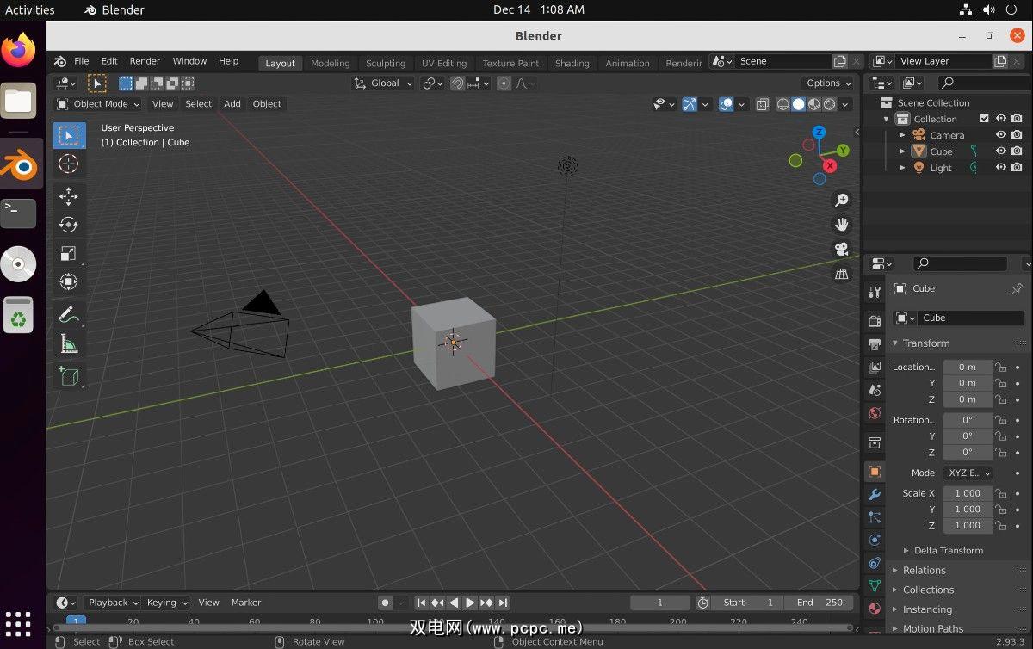Click the timeline play button

(470, 603)
